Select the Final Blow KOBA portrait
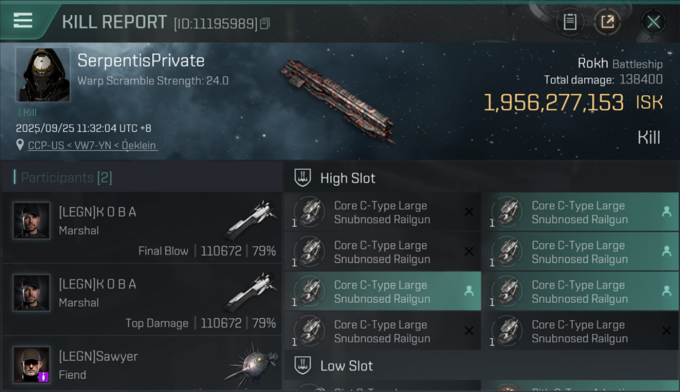The width and height of the screenshot is (680, 392). point(32,221)
